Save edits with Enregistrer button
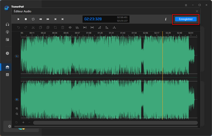 (x=186, y=19)
